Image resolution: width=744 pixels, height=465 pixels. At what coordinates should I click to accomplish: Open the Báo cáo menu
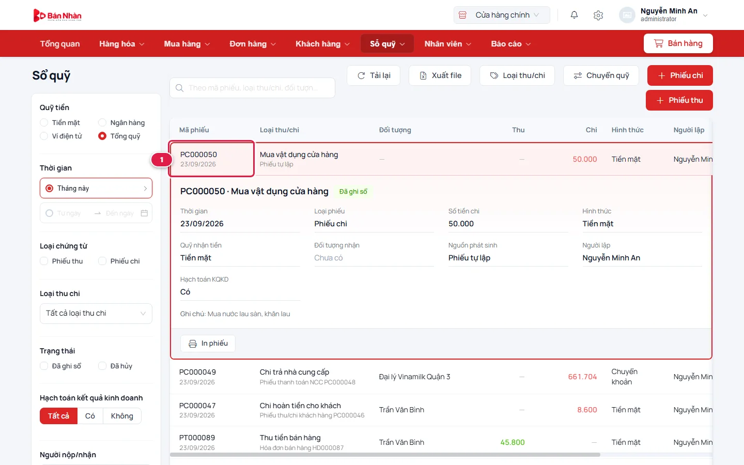coord(511,44)
